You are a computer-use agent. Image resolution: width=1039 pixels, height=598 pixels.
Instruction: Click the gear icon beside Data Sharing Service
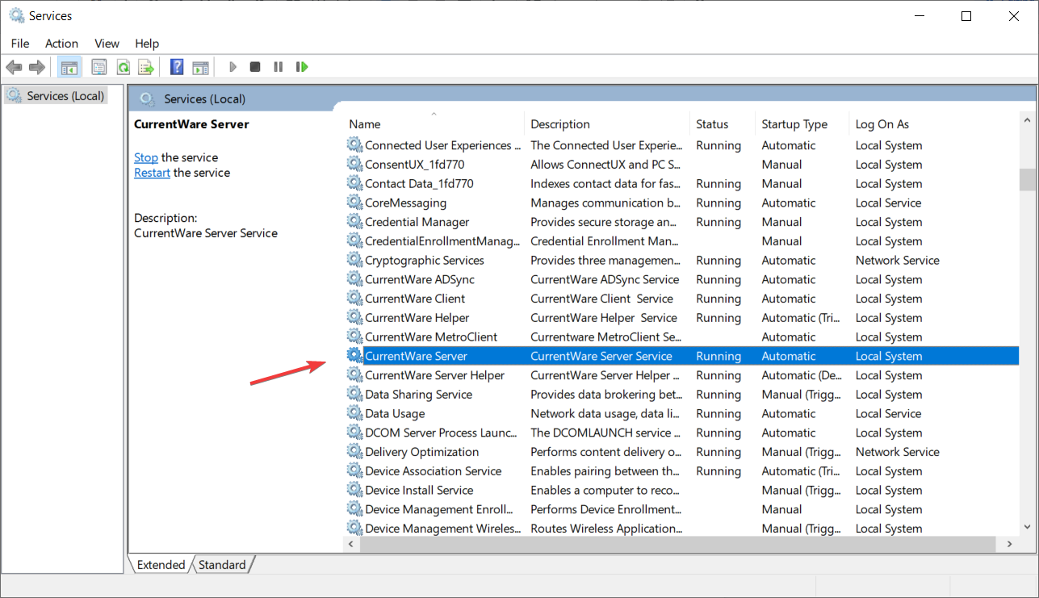(x=354, y=395)
